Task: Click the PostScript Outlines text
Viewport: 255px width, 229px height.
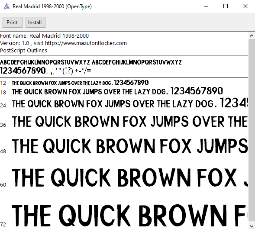Action: [x=23, y=51]
